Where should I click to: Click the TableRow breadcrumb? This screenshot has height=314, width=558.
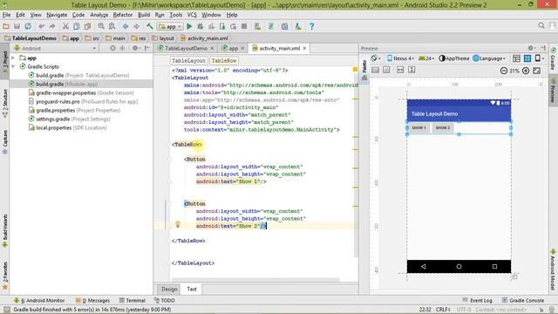tap(224, 60)
